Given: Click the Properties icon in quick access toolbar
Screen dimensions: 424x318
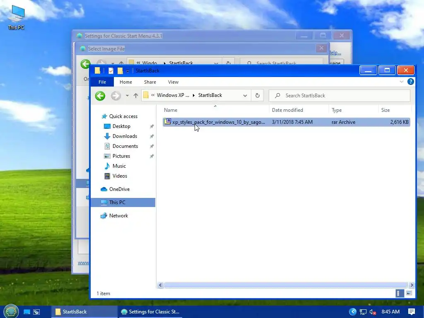Looking at the screenshot, I should point(111,71).
